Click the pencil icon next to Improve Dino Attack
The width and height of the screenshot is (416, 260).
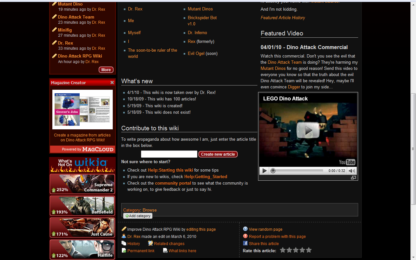tap(124, 229)
